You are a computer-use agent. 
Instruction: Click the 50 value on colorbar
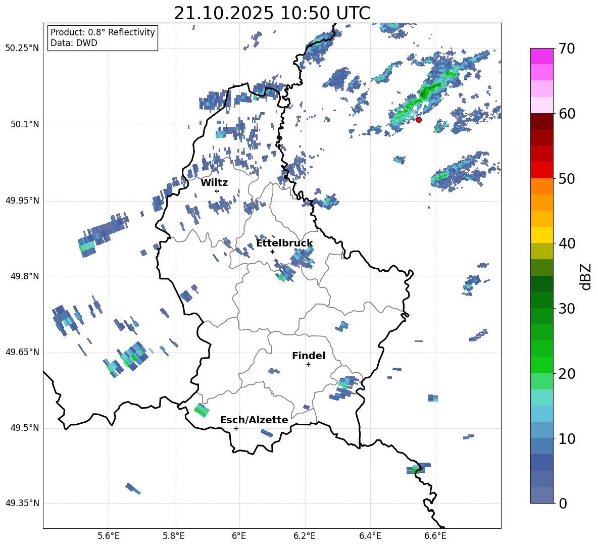pos(567,178)
